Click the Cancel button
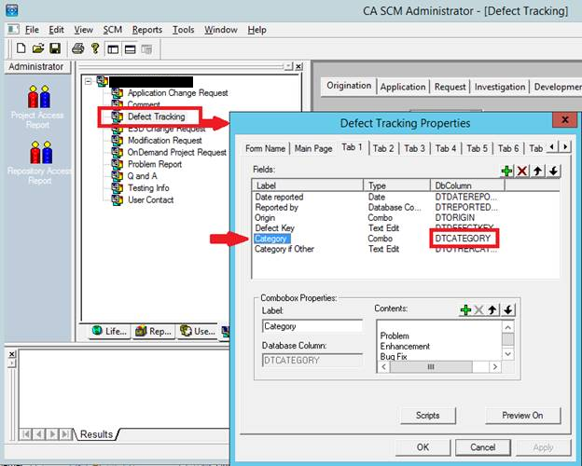 point(483,447)
